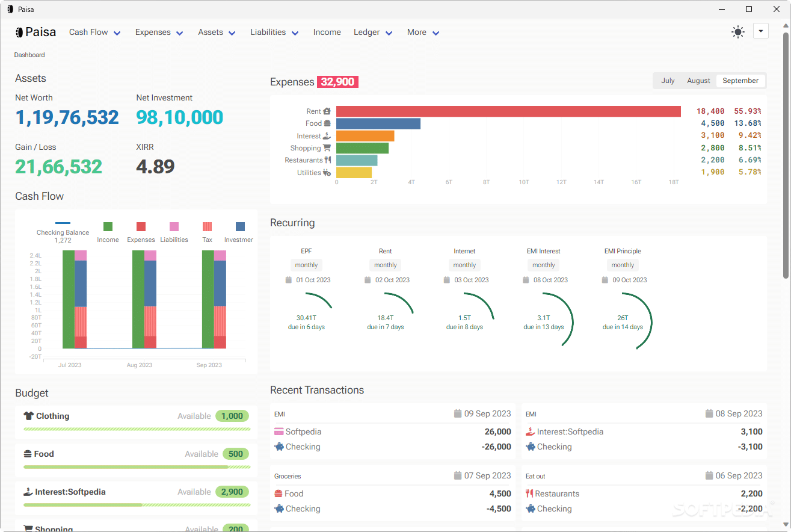Click the Dashboard breadcrumb

[29, 55]
